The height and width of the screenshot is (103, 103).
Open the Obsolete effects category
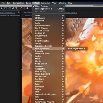tap(49, 66)
